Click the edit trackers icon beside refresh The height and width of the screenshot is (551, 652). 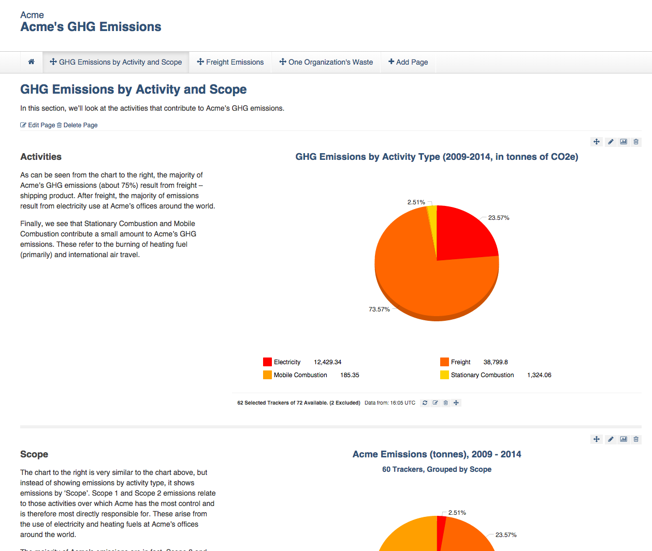tap(436, 403)
